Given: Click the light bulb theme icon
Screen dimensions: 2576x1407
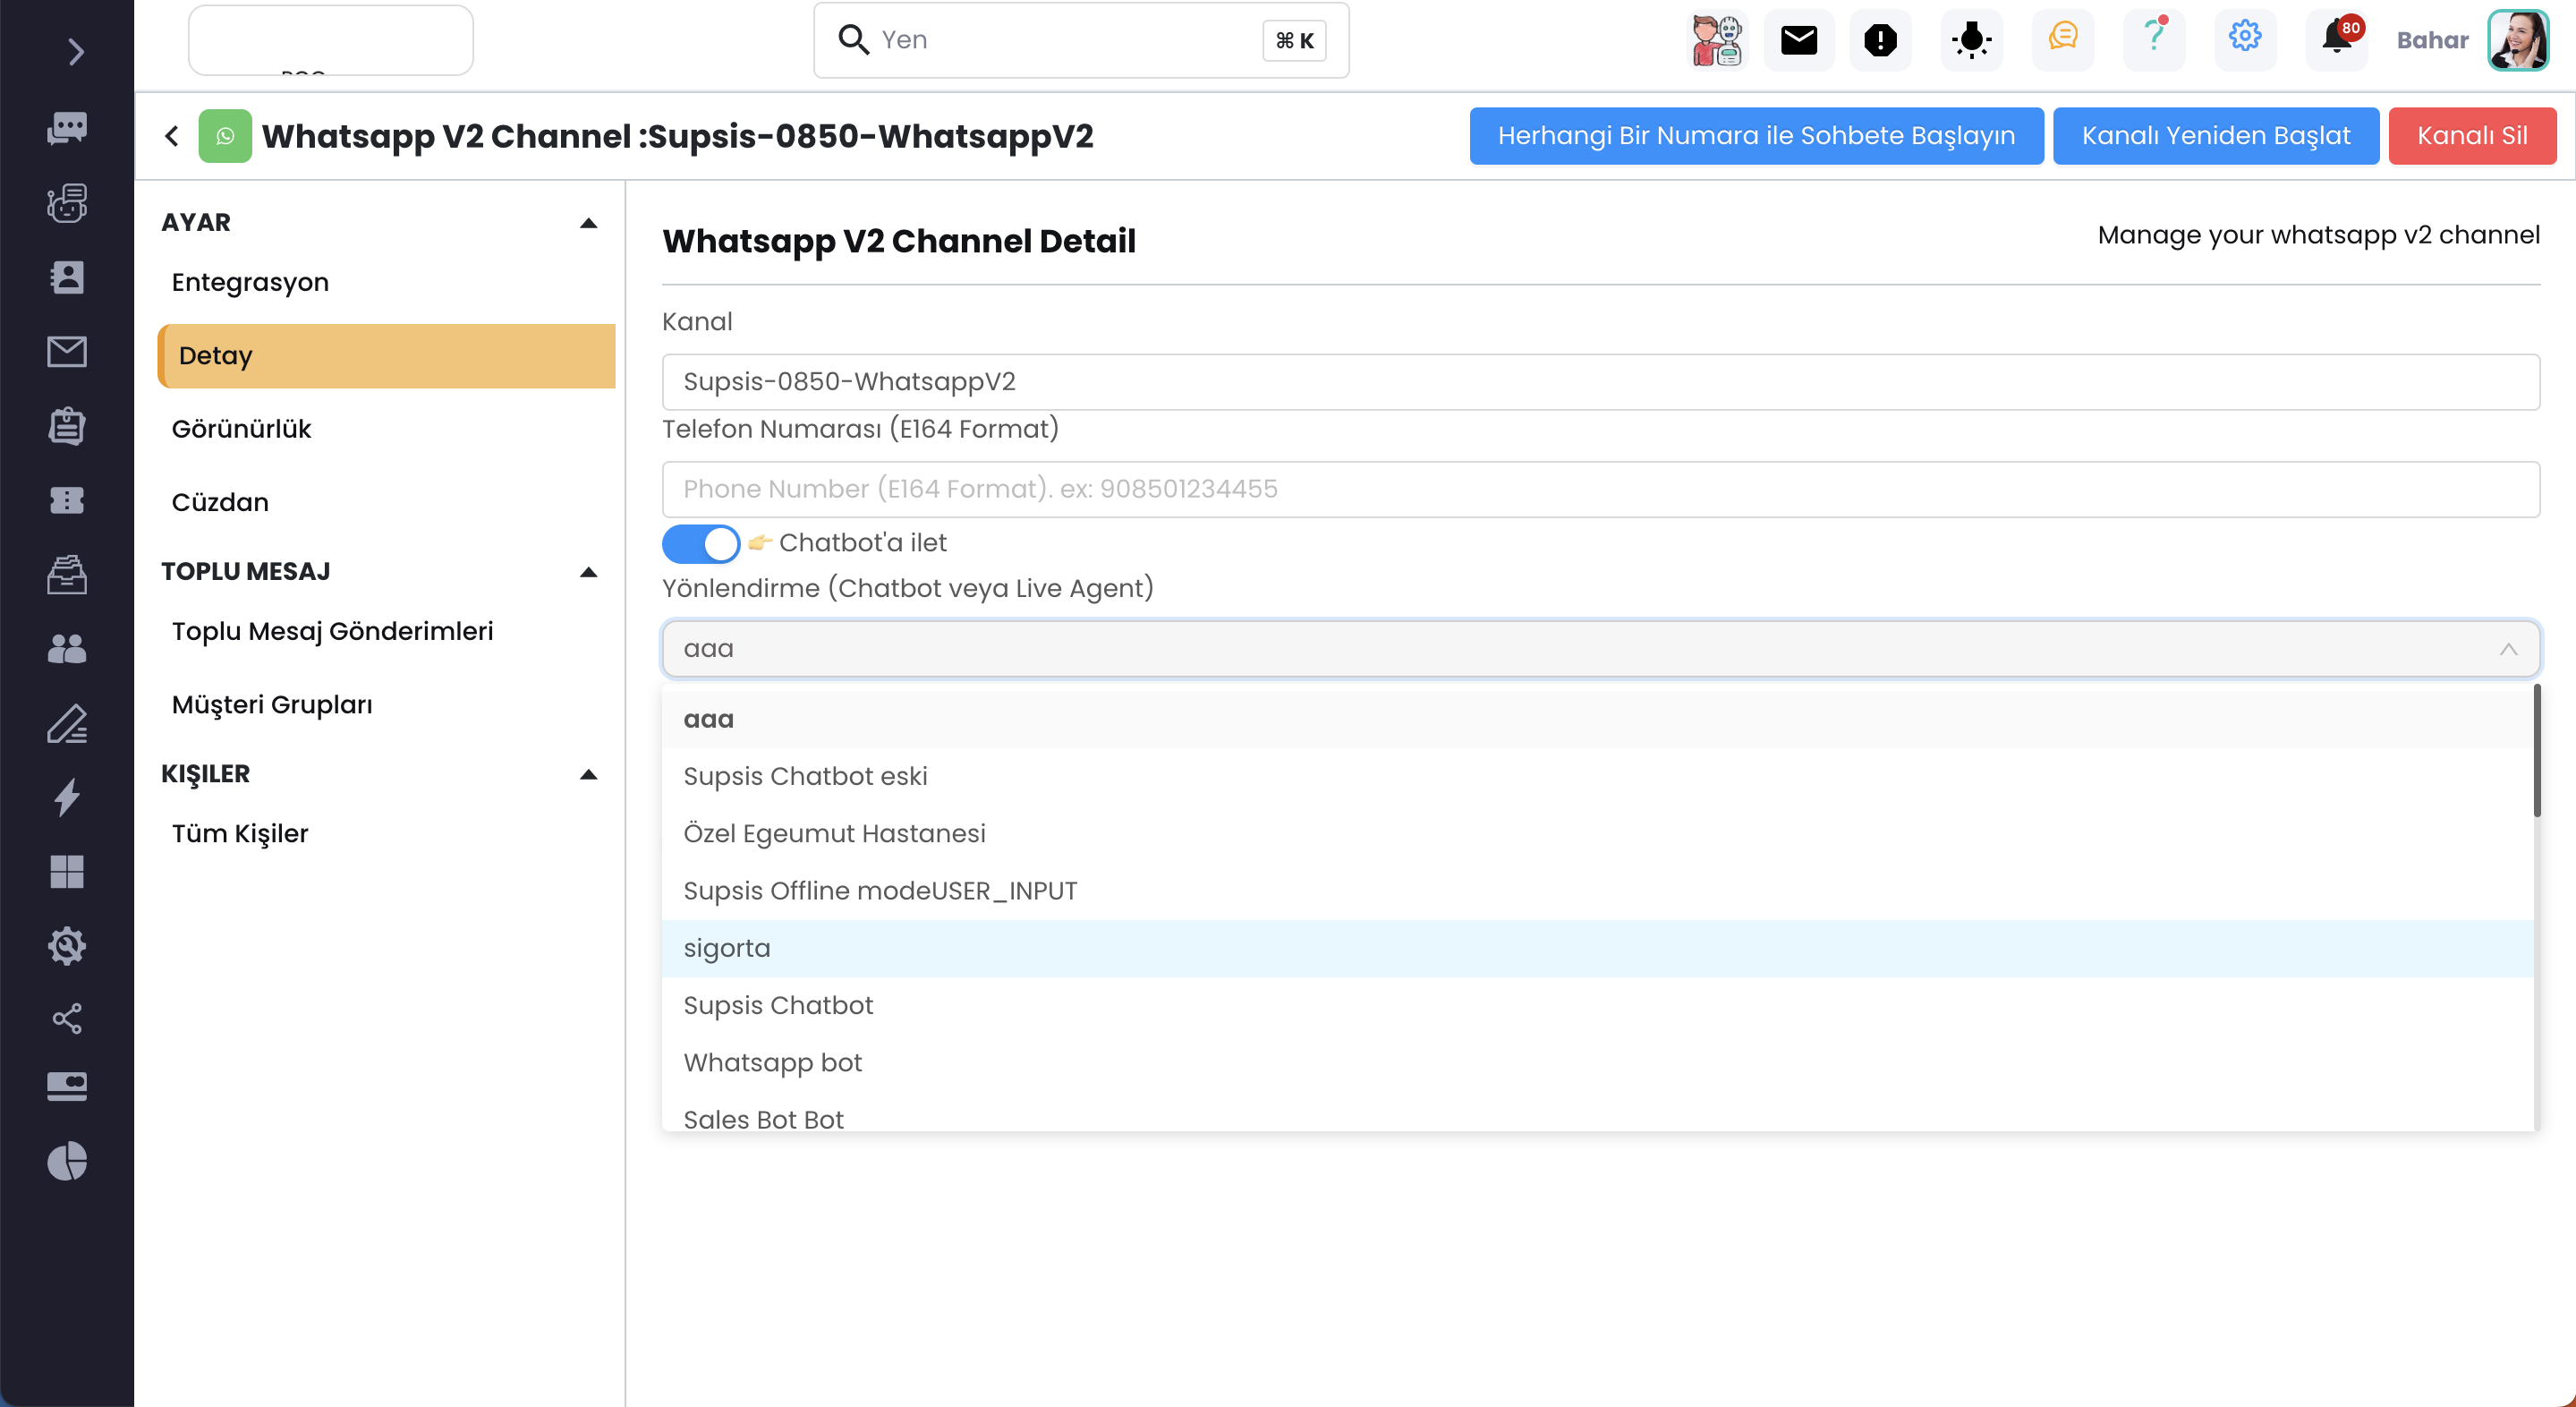Looking at the screenshot, I should pos(1972,40).
